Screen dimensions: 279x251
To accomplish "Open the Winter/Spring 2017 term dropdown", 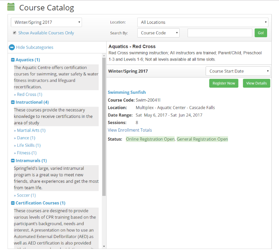I will pos(46,22).
